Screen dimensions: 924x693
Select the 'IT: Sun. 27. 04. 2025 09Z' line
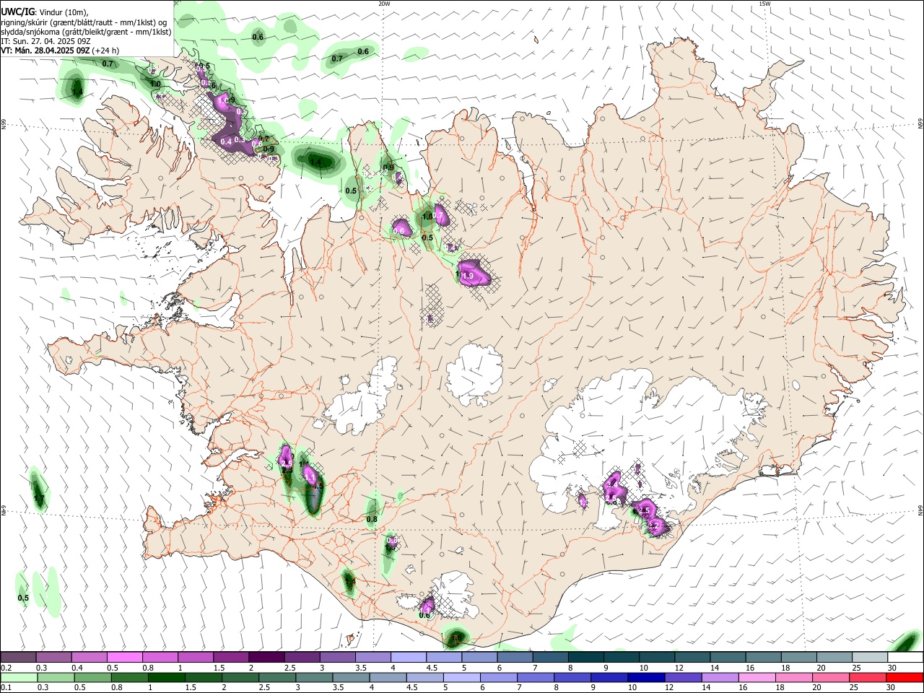click(x=45, y=41)
